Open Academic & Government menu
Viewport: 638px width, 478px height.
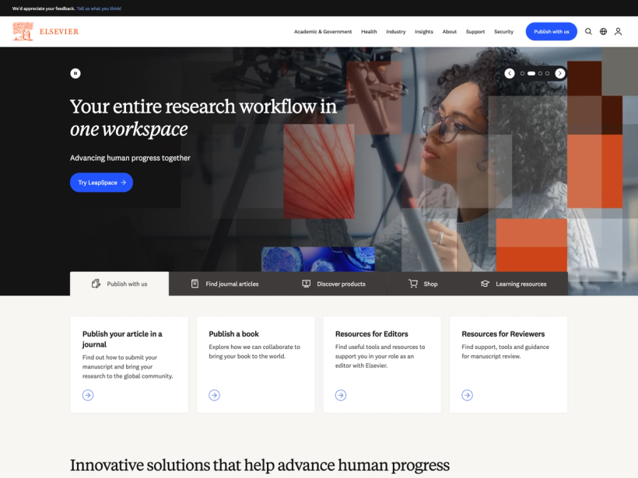coord(323,31)
